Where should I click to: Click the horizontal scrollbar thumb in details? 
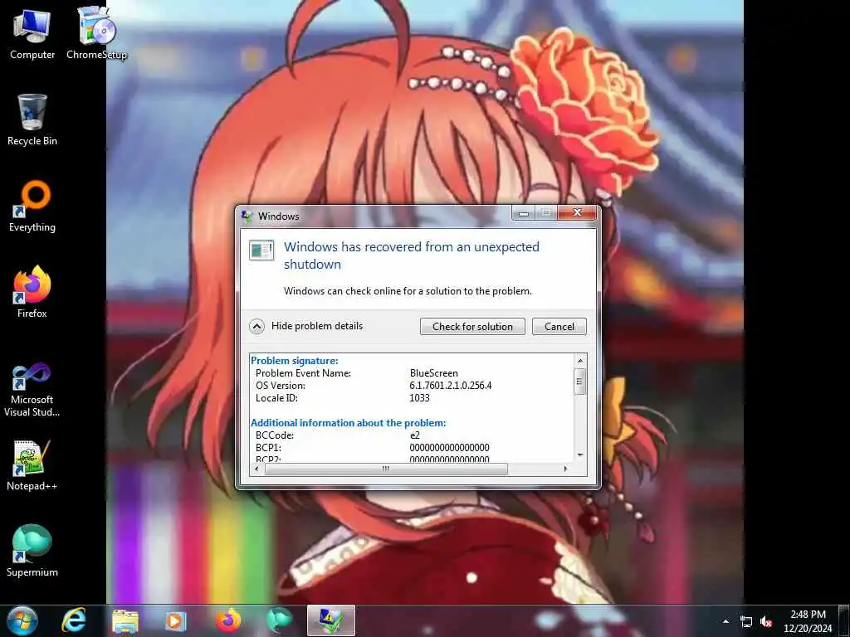pyautogui.click(x=386, y=469)
